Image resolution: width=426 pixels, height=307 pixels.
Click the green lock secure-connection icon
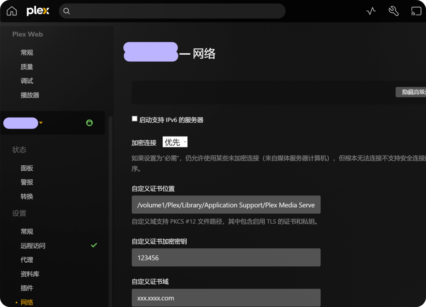(x=89, y=123)
